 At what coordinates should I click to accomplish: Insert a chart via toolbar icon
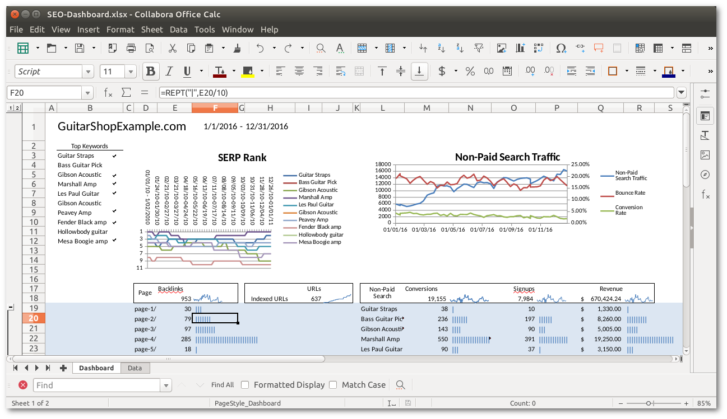tap(520, 48)
